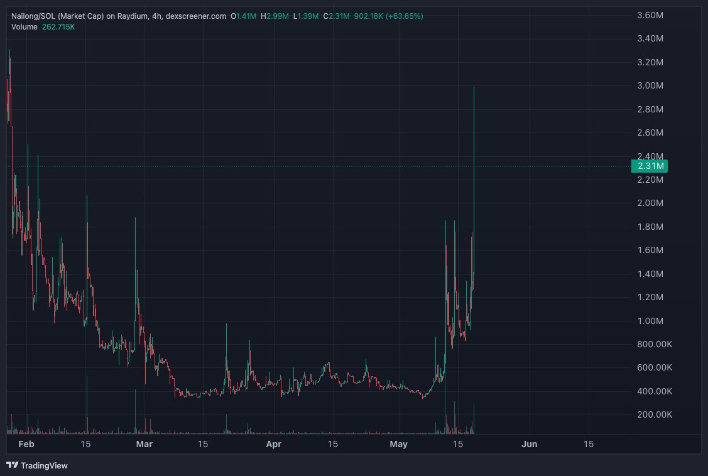Click the 3.60M price axis label
Viewport: 708px width, 476px height.
[650, 15]
